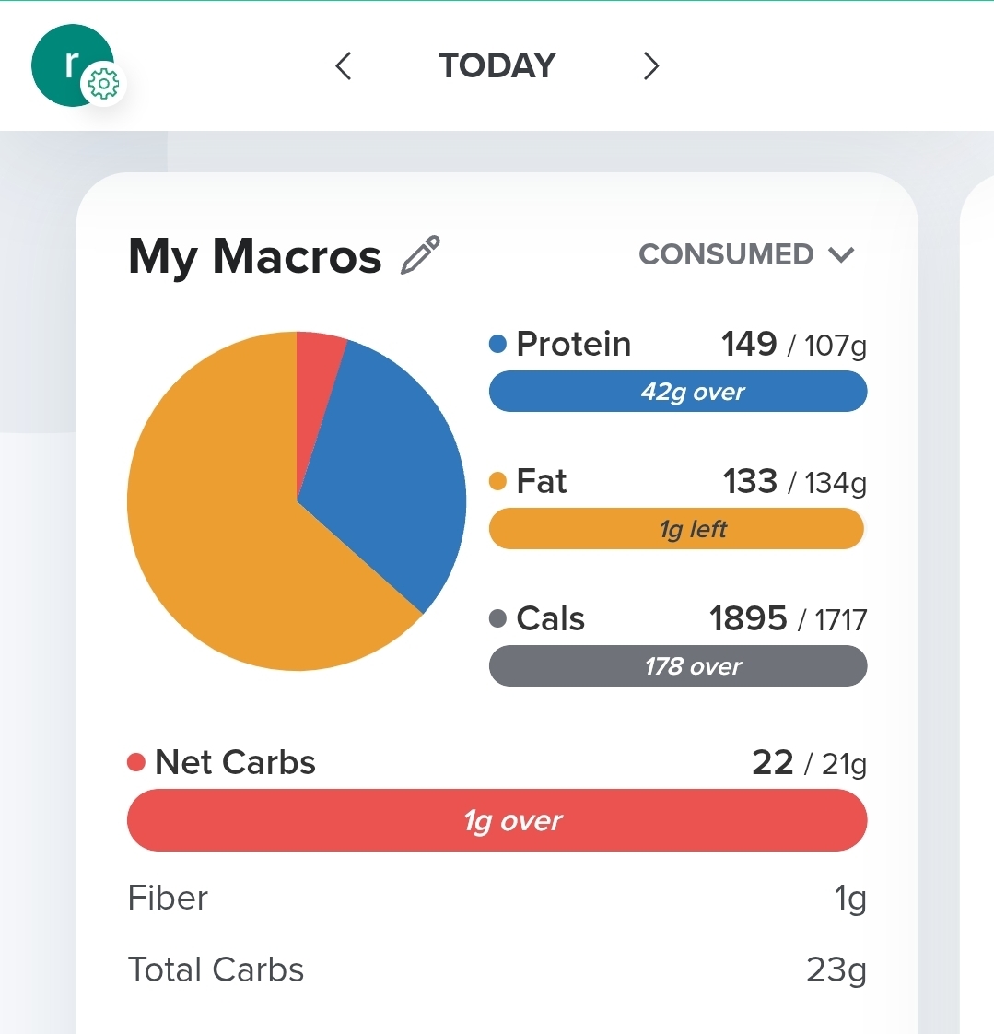Select the Total Carbs row
The height and width of the screenshot is (1034, 994).
[x=497, y=969]
